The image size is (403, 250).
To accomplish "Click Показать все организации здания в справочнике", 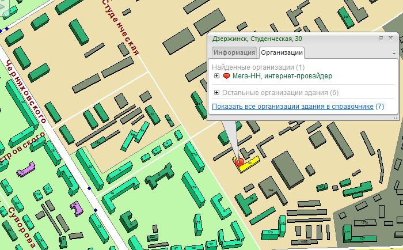I will pyautogui.click(x=292, y=107).
